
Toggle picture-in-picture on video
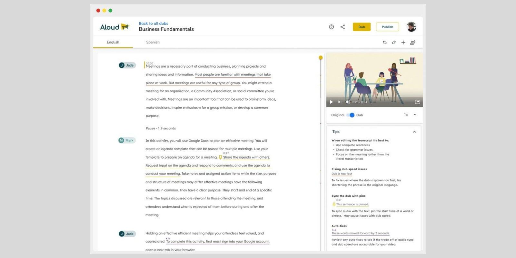(417, 102)
